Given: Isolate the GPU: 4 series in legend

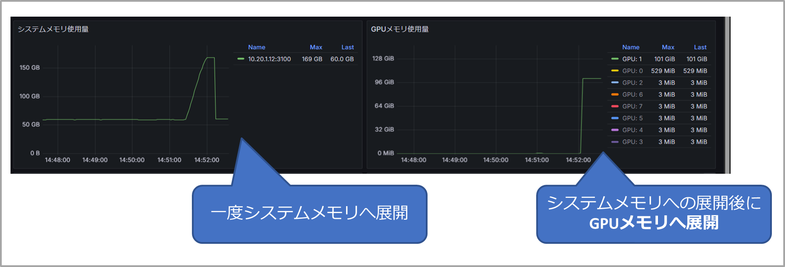Looking at the screenshot, I should 632,130.
